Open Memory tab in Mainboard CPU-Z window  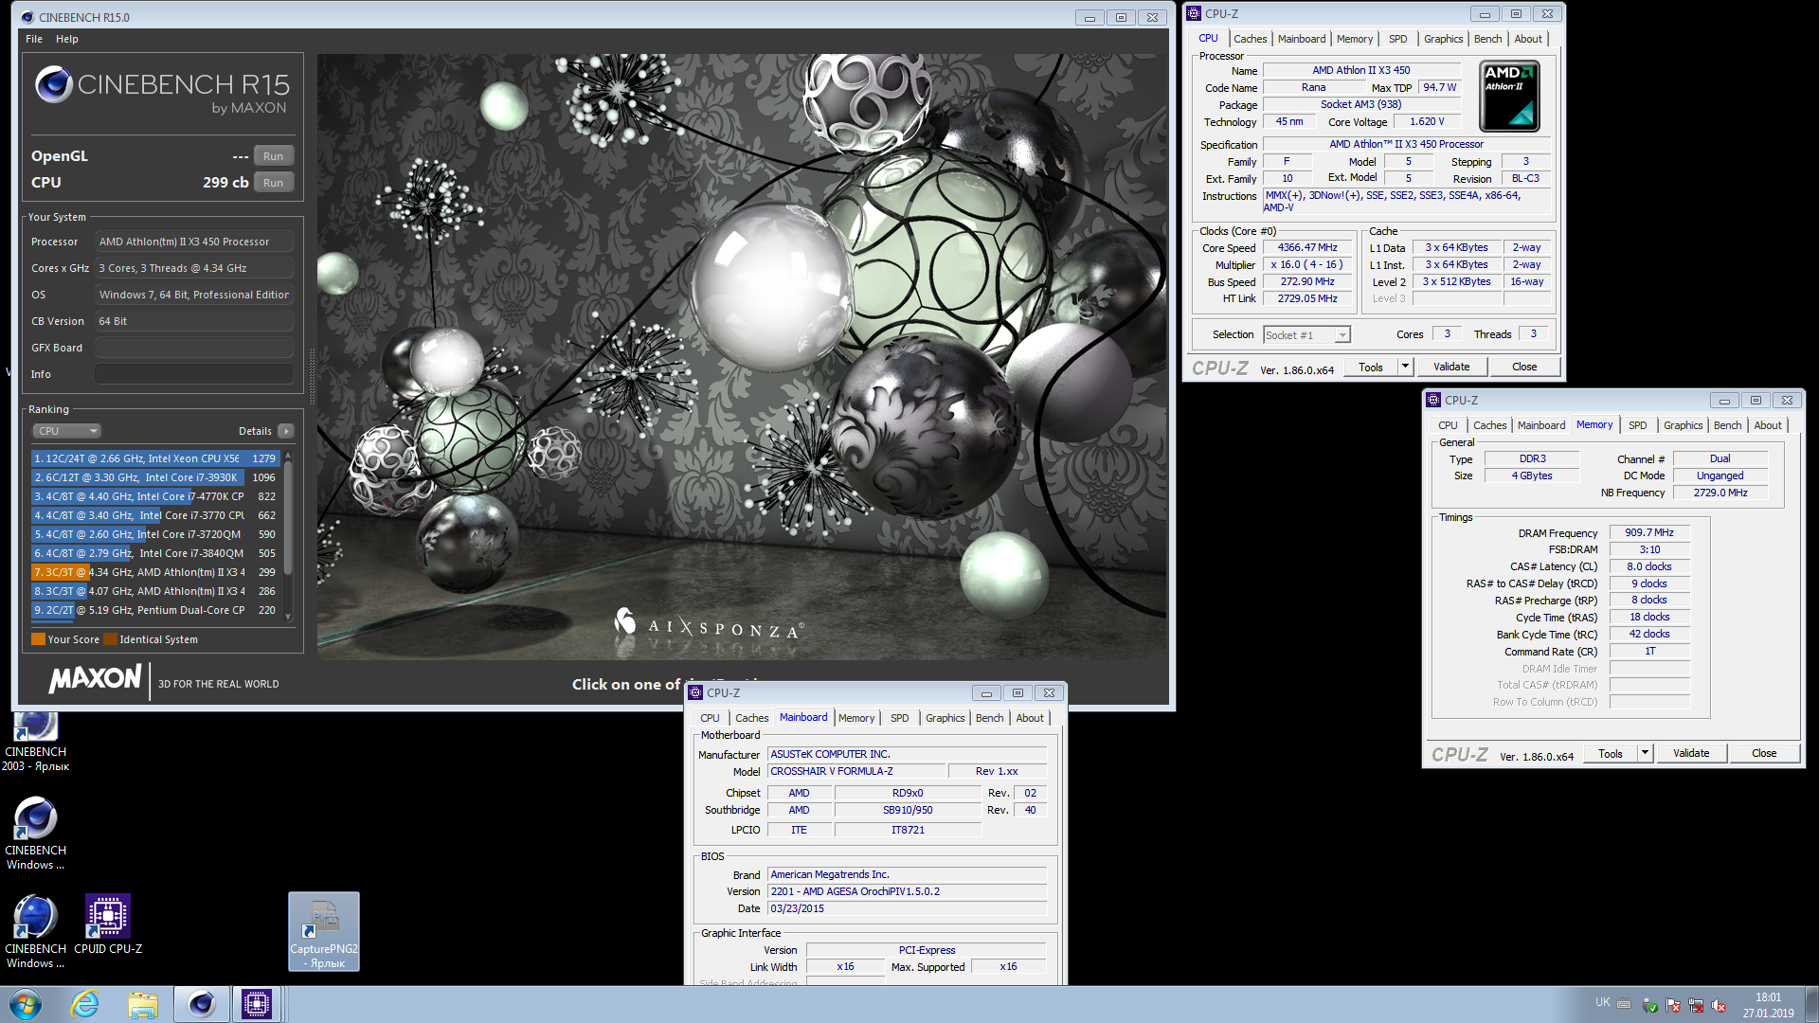855,718
